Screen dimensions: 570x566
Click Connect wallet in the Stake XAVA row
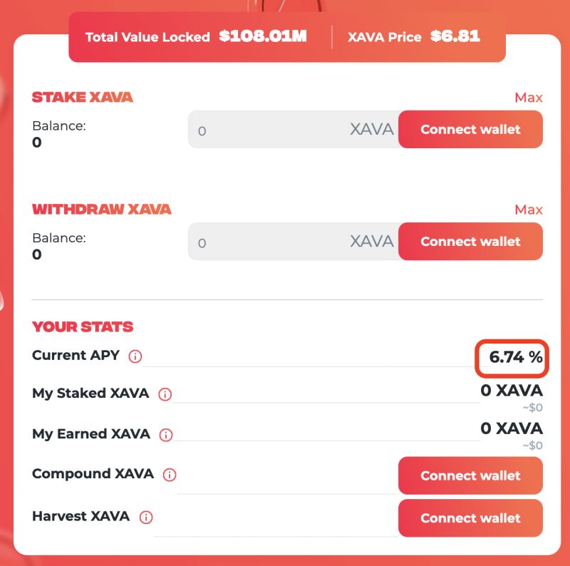(470, 130)
